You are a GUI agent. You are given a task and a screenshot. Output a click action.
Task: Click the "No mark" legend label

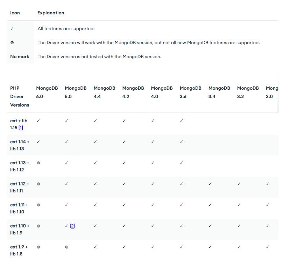tap(20, 56)
